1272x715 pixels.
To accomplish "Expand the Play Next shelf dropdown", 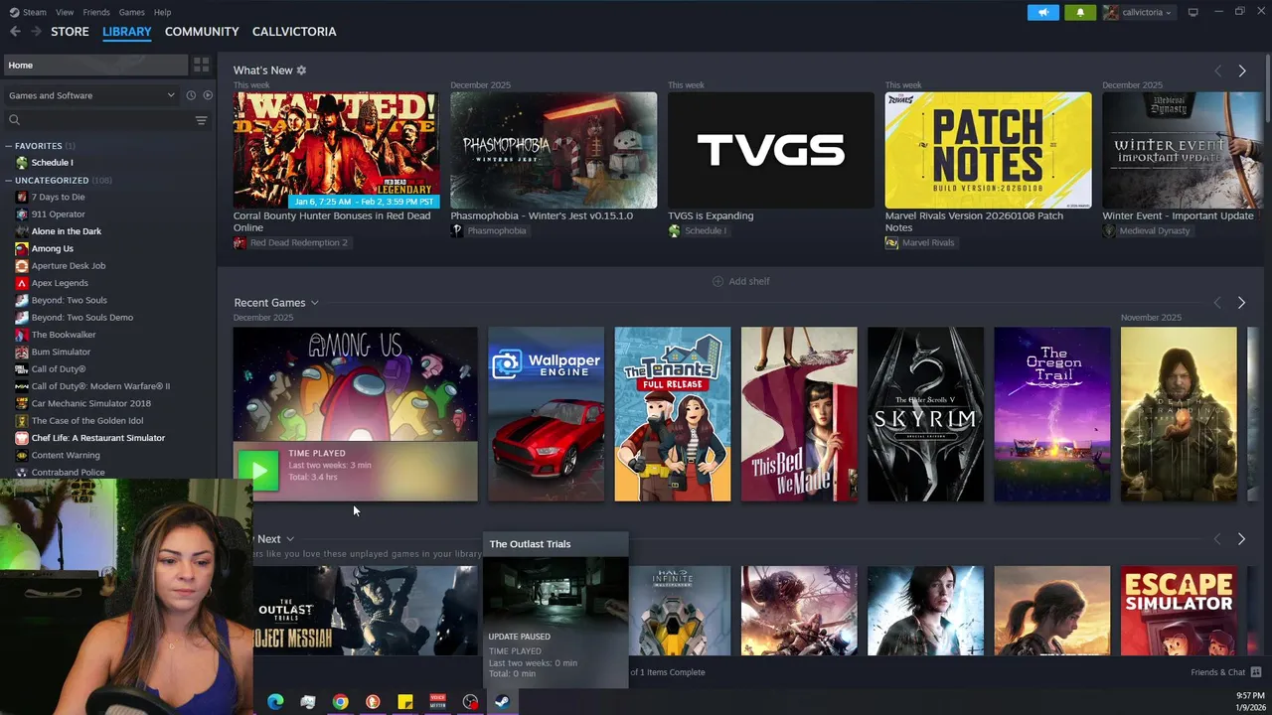I will coord(290,539).
